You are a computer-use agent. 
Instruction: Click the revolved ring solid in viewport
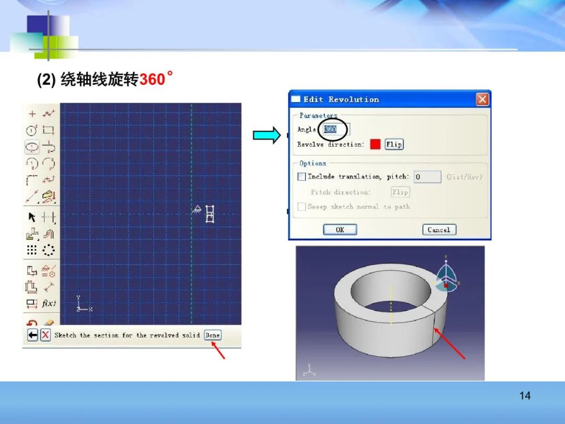coord(391,310)
